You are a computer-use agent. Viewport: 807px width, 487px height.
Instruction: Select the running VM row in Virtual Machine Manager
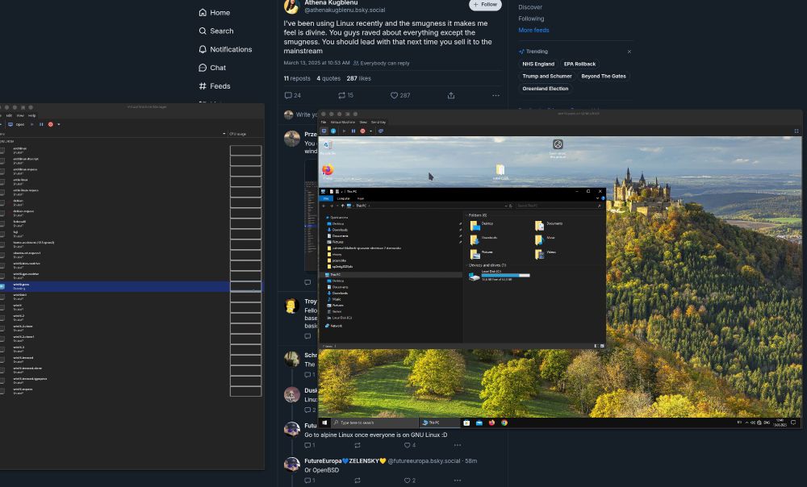pos(131,286)
